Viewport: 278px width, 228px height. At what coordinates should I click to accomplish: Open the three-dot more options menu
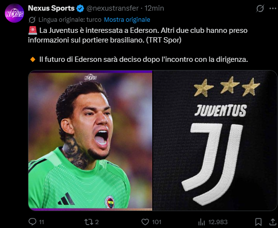click(273, 8)
